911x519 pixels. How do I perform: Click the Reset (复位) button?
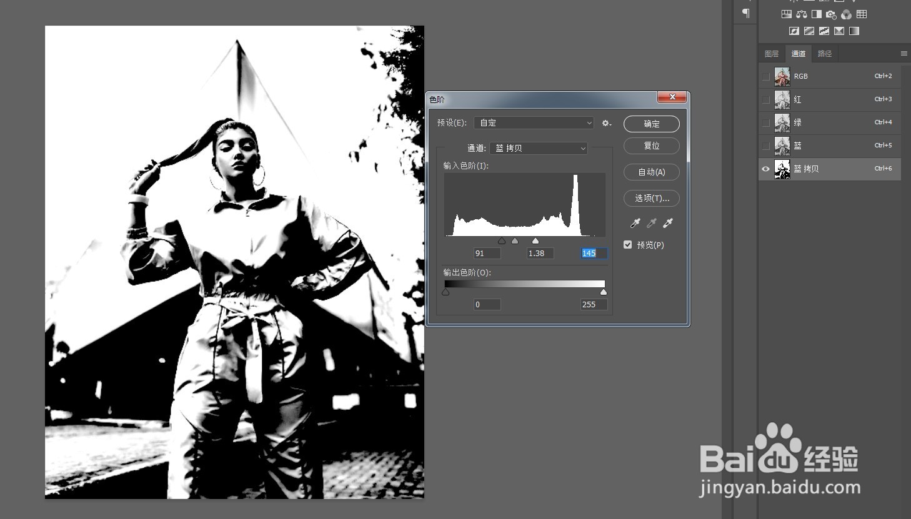tap(652, 146)
